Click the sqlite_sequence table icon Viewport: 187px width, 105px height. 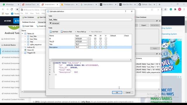[28, 45]
